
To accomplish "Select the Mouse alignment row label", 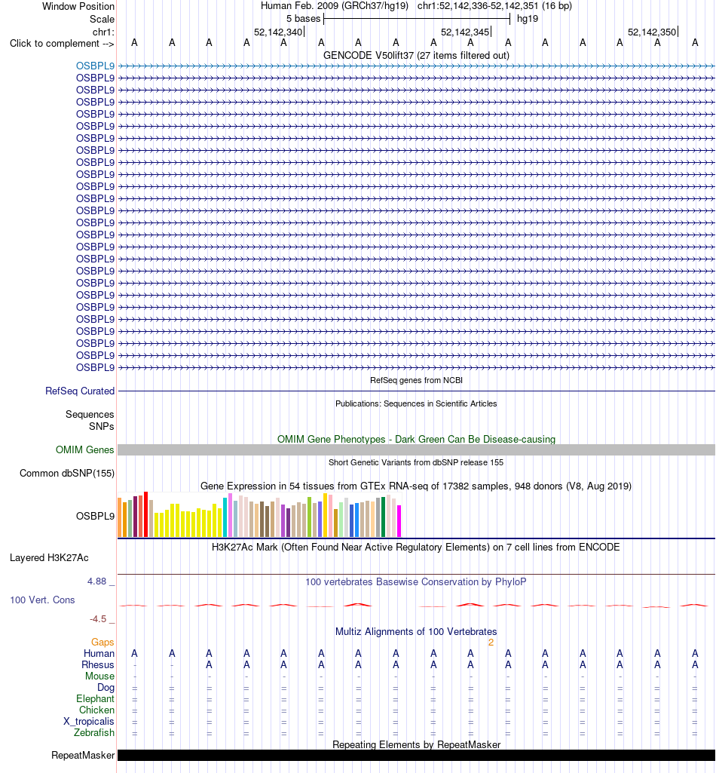I will 99,676.
